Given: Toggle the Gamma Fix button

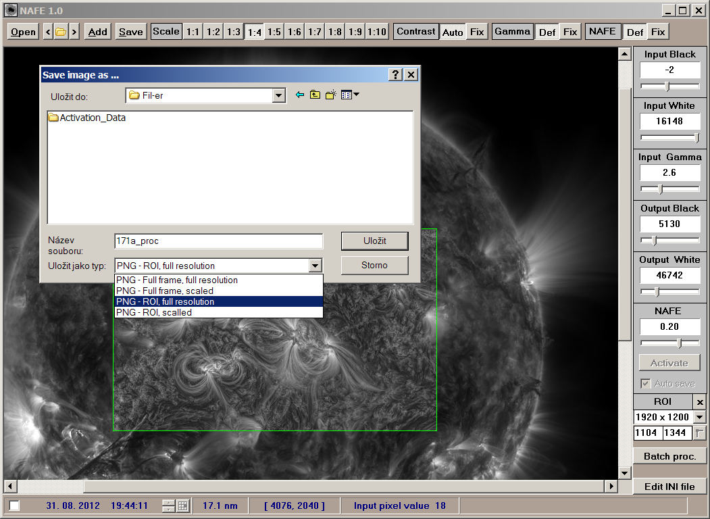Looking at the screenshot, I should pos(570,32).
